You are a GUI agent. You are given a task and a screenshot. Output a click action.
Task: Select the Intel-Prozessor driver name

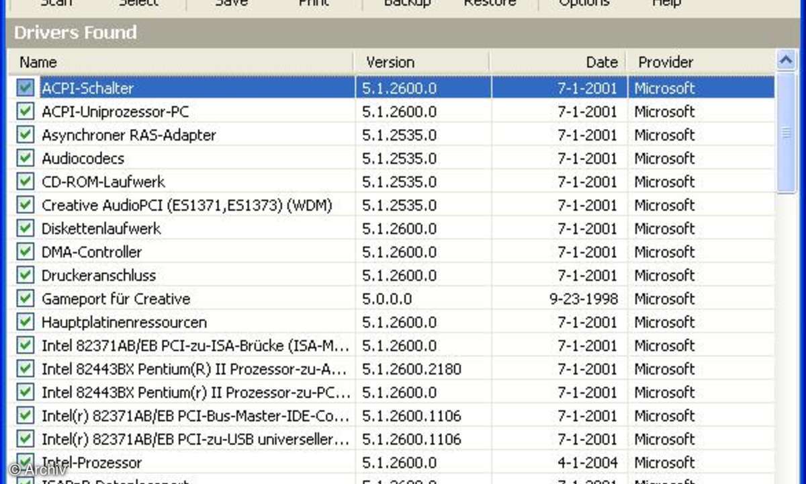pos(92,462)
